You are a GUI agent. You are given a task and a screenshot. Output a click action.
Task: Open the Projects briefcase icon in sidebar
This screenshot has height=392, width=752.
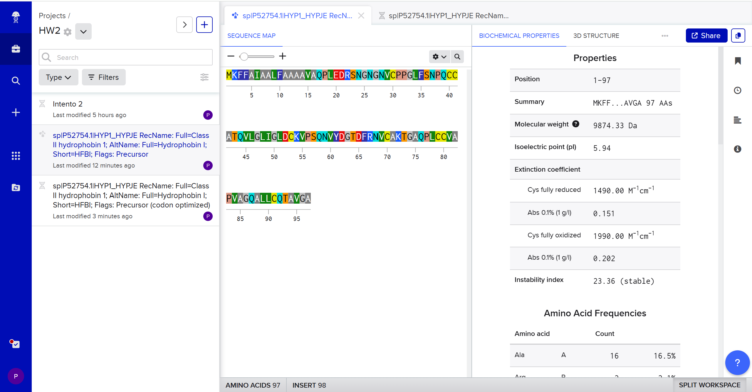(16, 49)
